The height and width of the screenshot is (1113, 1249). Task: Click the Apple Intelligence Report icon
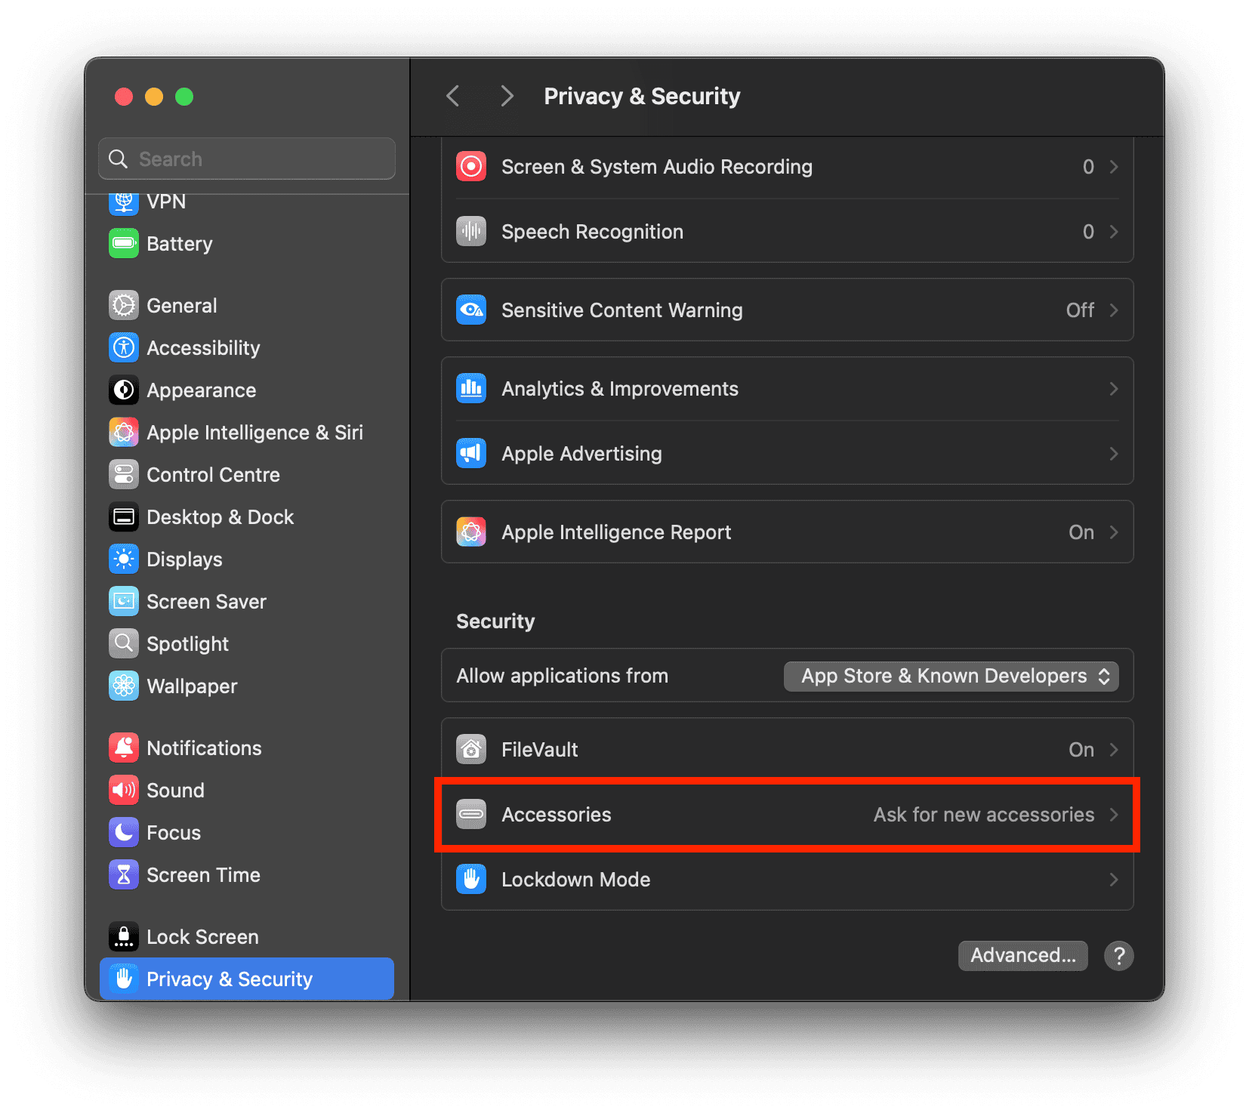(x=471, y=532)
